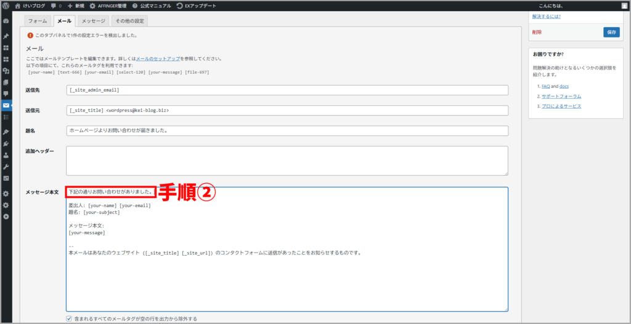This screenshot has width=631, height=324.
Task: Click the 新規 add-new item
Action: tap(76, 6)
